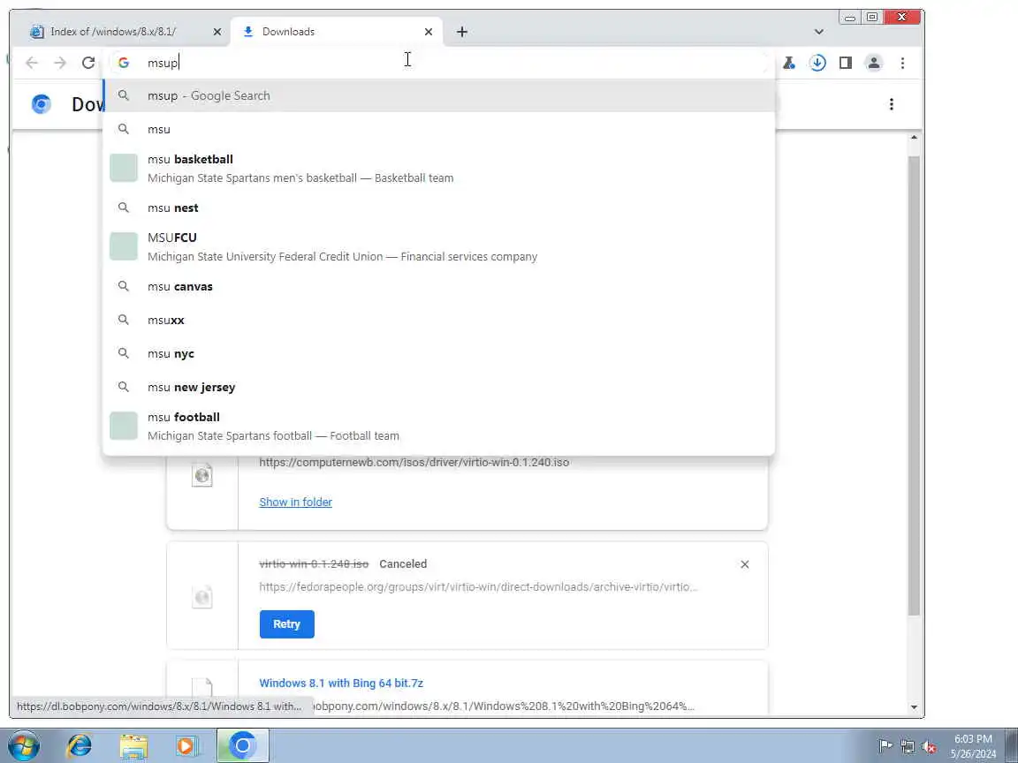Screen dimensions: 1018x763
Task: Click ISO file icon above Show in folder
Action: click(201, 474)
